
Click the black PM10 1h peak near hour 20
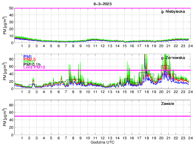[x=165, y=66]
